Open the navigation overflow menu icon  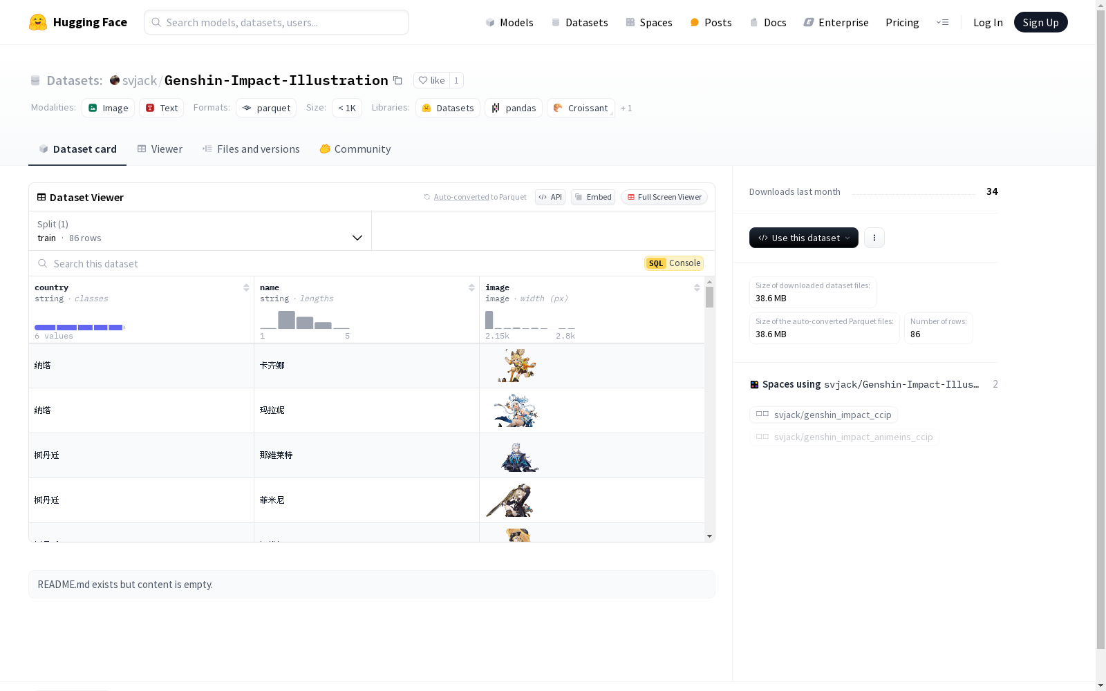[x=942, y=22]
